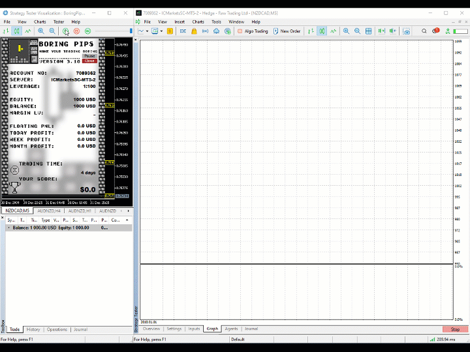Screen dimensions: 470x352
Task: Click the tile windows grid icon
Action: (369, 31)
